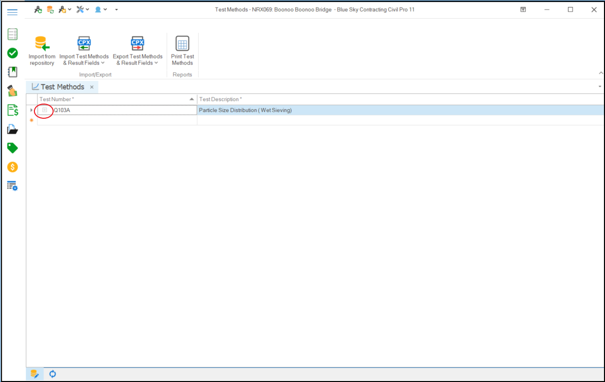Open the user profile dropdown in title bar

tap(101, 10)
